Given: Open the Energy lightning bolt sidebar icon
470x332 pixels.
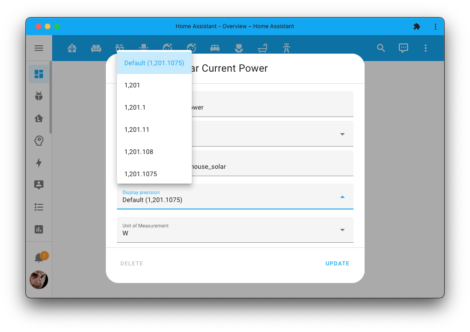Looking at the screenshot, I should point(39,163).
